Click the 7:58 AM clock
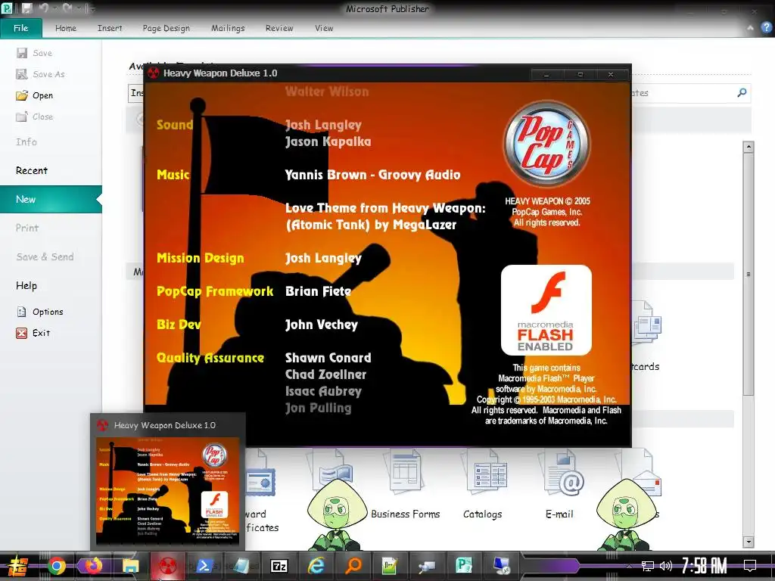This screenshot has width=775, height=581. click(x=705, y=566)
